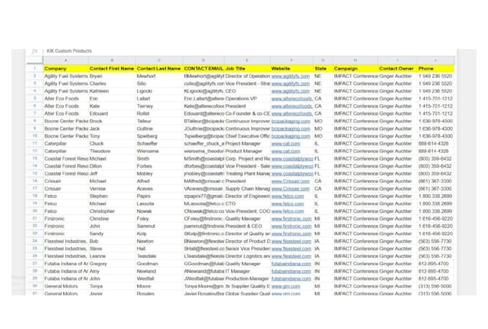Click the select-all corner of the grid
Screen dimensions: 488x329
coord(34,60)
